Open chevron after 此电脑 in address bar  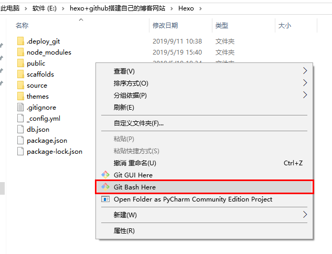(x=26, y=8)
